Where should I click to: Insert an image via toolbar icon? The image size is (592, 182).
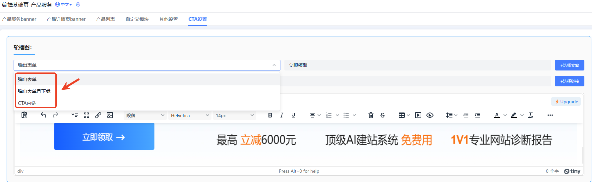click(110, 115)
